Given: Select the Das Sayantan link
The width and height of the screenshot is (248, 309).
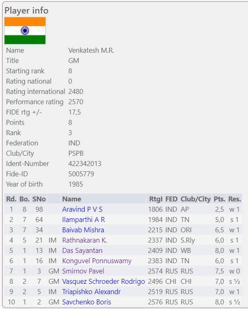Looking at the screenshot, I should pos(82,250).
